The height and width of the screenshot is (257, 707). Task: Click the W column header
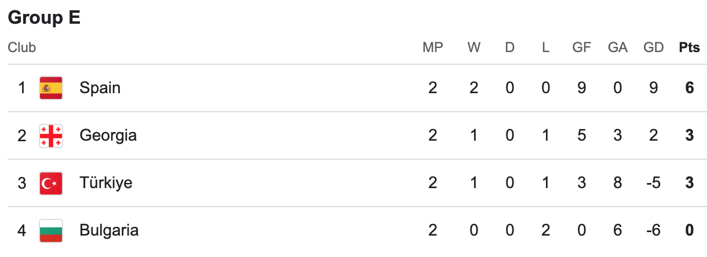coord(474,47)
